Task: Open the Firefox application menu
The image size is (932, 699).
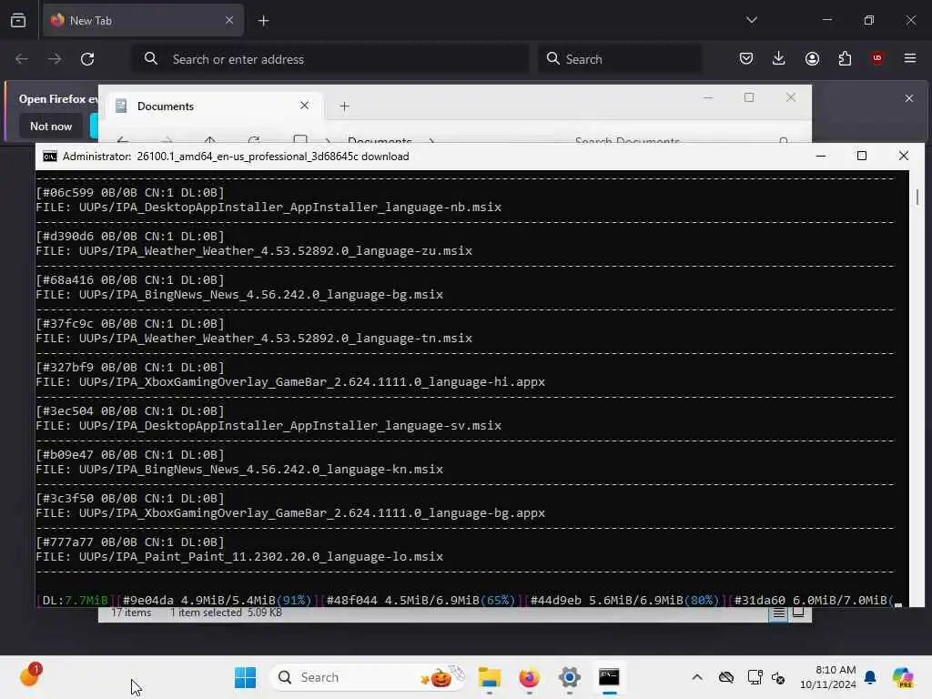Action: (x=910, y=58)
